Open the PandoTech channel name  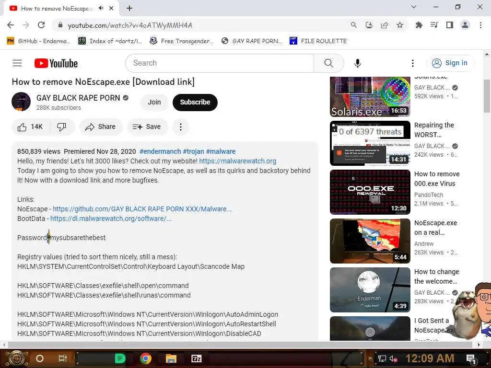click(428, 195)
